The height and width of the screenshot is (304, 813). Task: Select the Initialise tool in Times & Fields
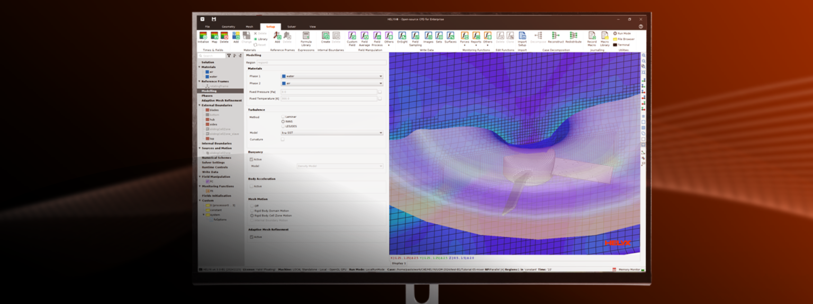pyautogui.click(x=203, y=36)
